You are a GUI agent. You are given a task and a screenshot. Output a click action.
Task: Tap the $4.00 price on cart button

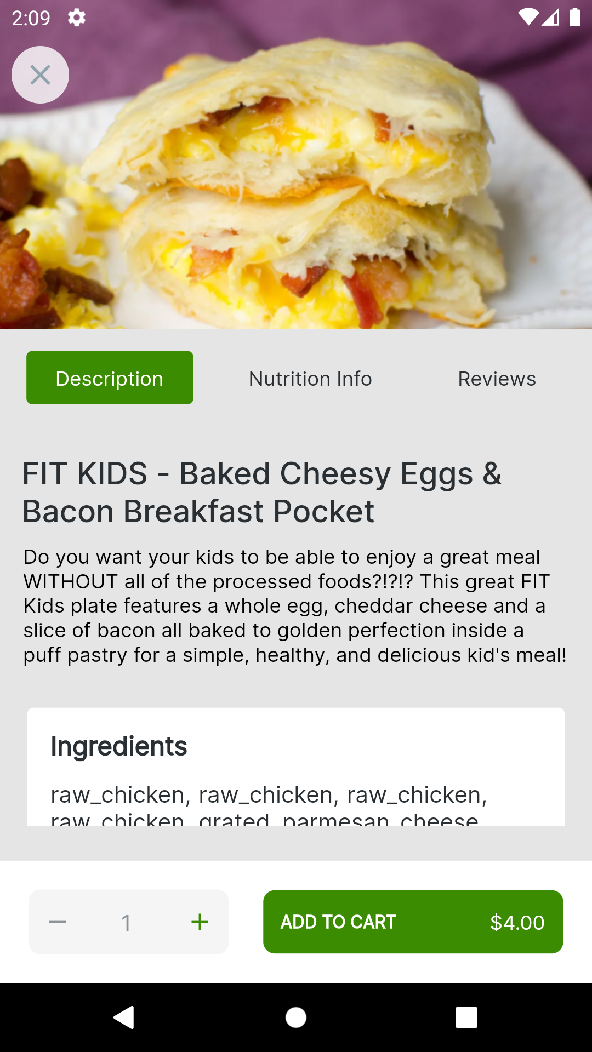[517, 923]
